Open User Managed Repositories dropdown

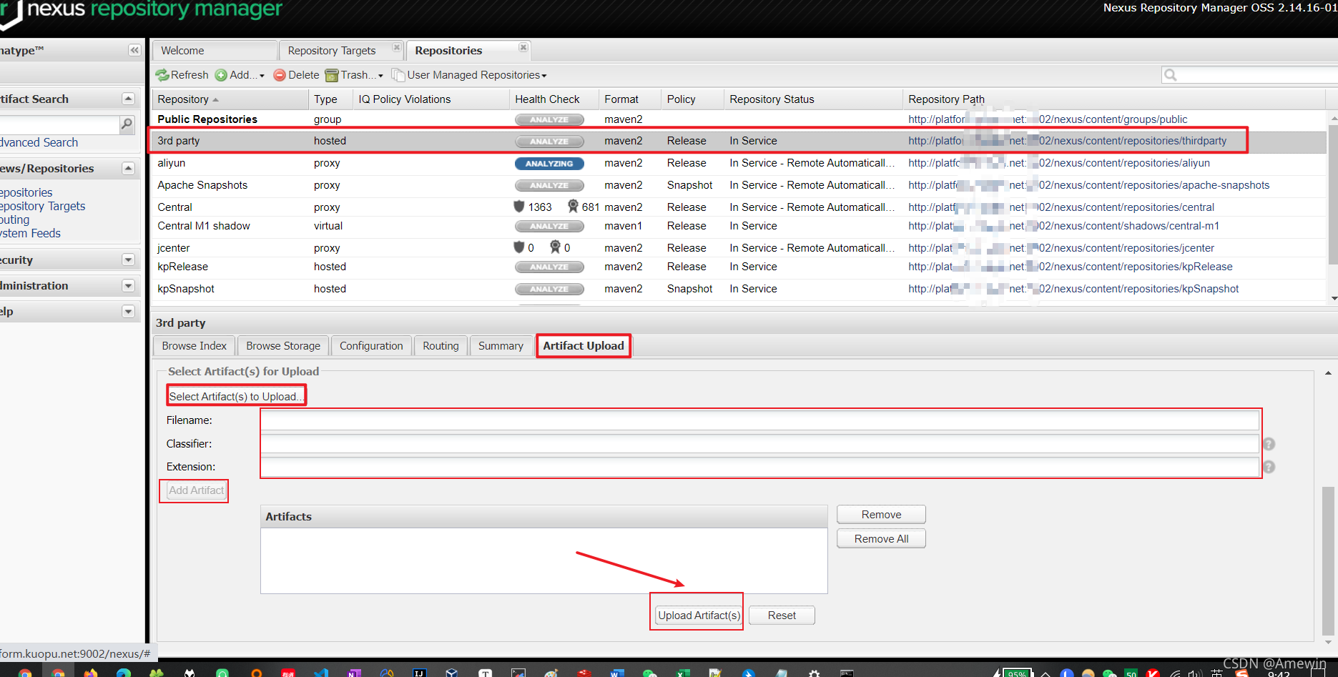pyautogui.click(x=469, y=75)
